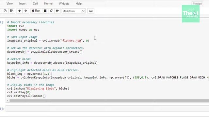Open the View menu
209x117 pixels.
[x=9, y=4]
